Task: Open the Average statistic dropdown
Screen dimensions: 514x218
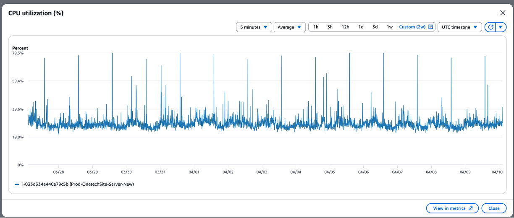Action: pos(289,27)
